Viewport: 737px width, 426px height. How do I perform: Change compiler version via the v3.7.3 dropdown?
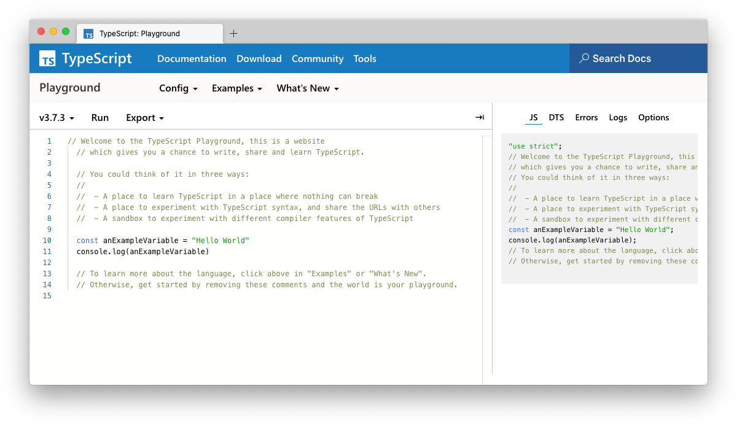(x=56, y=117)
